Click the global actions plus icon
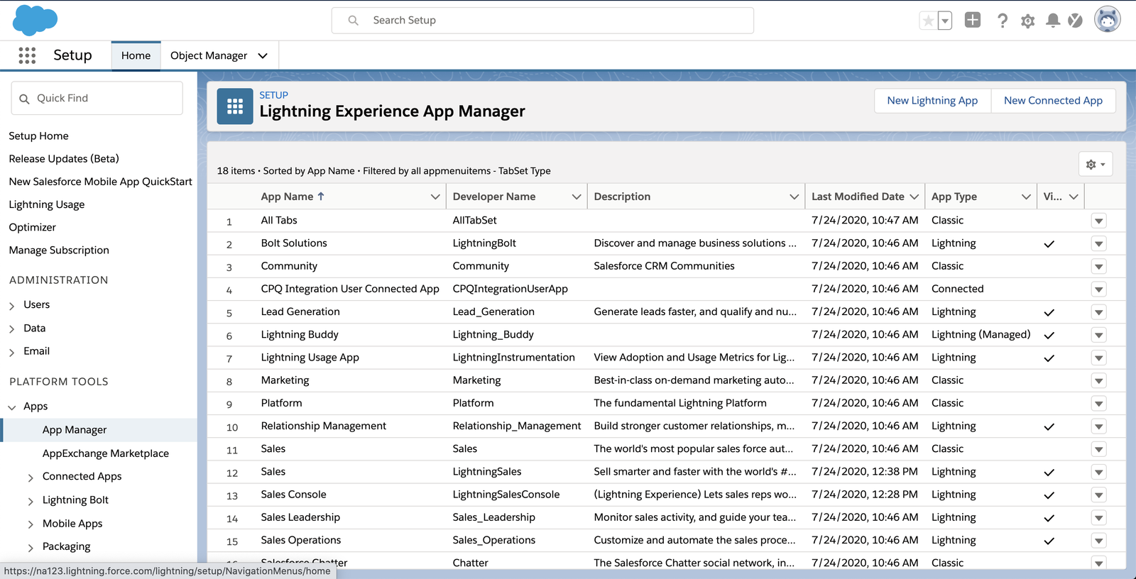Image resolution: width=1136 pixels, height=579 pixels. (973, 20)
